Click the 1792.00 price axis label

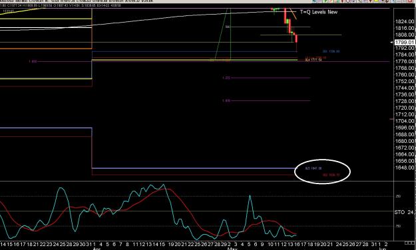(x=405, y=48)
